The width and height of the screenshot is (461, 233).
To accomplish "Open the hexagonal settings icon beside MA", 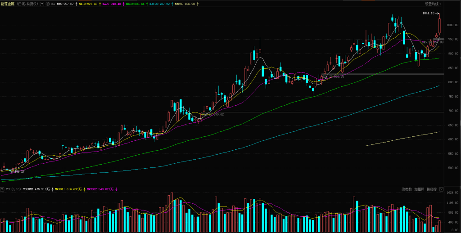I will coord(47,4).
